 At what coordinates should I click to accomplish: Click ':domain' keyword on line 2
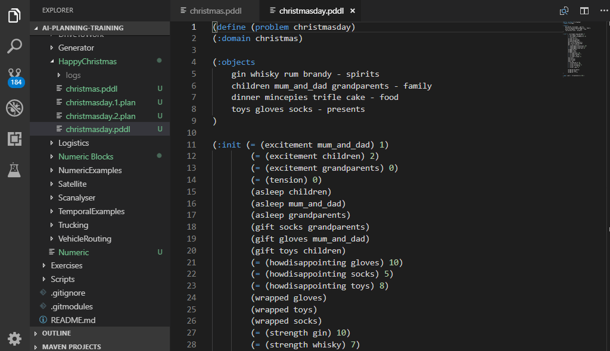tap(234, 38)
